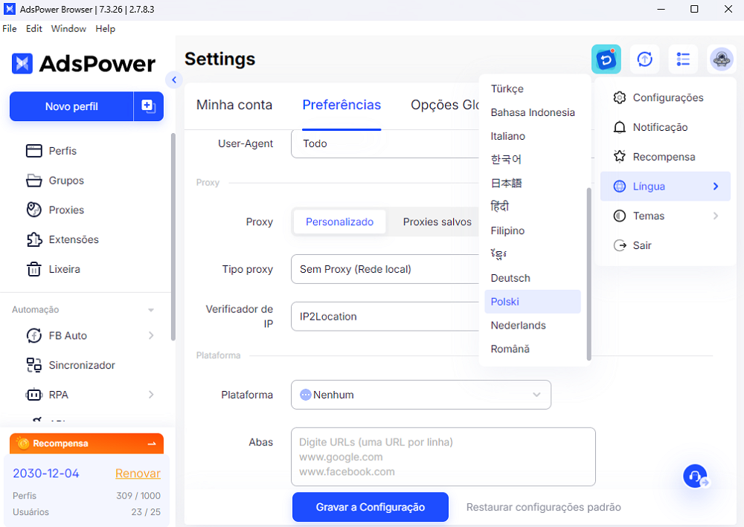Choose Română language
This screenshot has height=527, width=744.
tap(533, 349)
